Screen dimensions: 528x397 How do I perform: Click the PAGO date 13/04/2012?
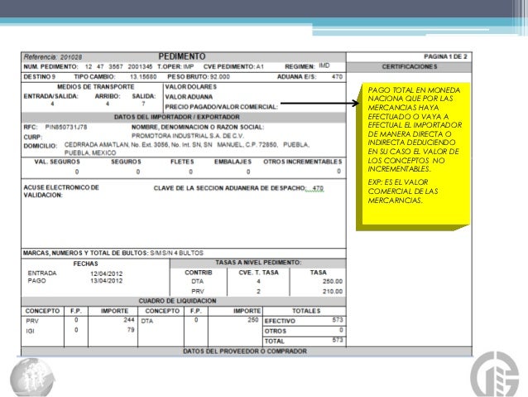pos(106,281)
